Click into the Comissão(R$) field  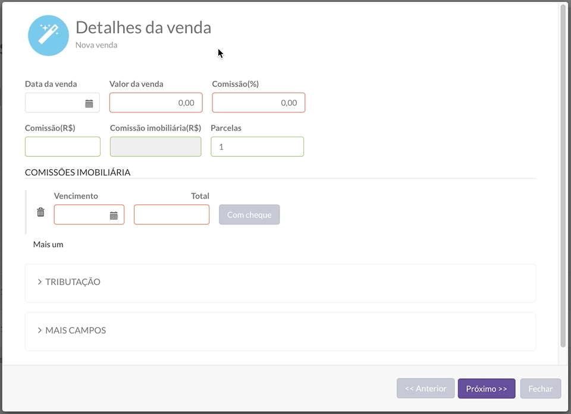pyautogui.click(x=62, y=147)
